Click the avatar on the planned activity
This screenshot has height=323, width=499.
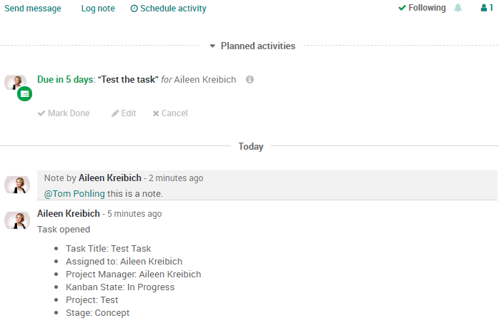click(x=15, y=83)
